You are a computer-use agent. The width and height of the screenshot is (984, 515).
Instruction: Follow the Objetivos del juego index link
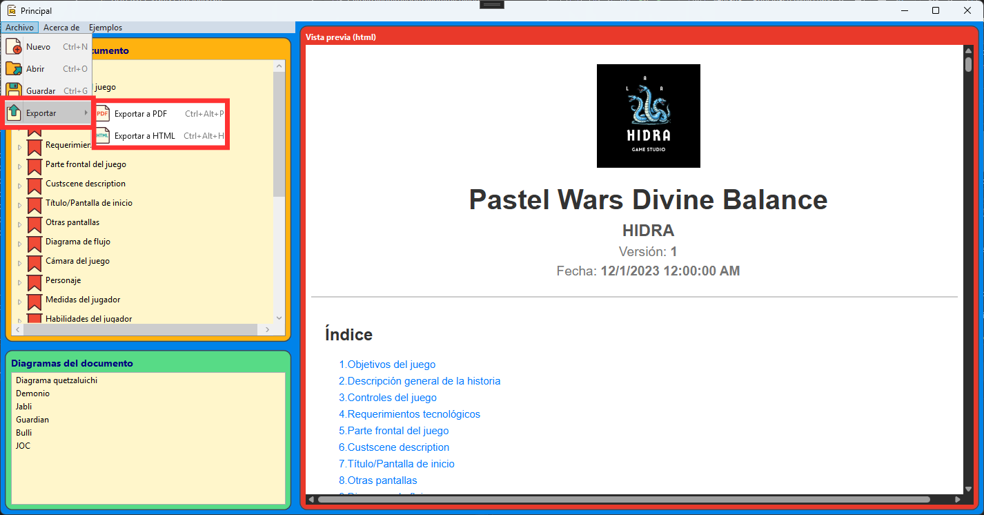pyautogui.click(x=387, y=365)
